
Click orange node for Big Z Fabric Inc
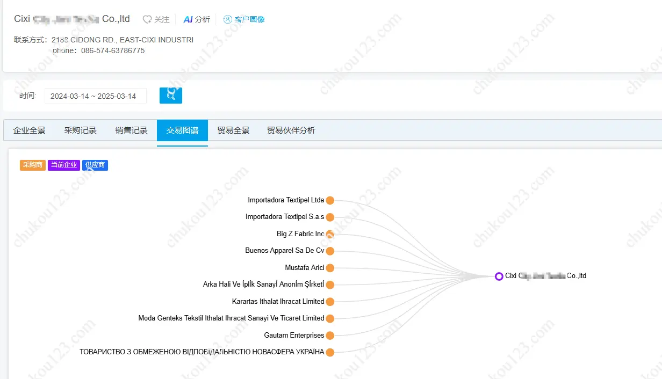tap(330, 234)
